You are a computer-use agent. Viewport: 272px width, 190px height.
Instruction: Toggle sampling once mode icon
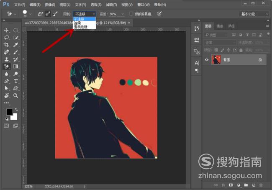point(48,14)
